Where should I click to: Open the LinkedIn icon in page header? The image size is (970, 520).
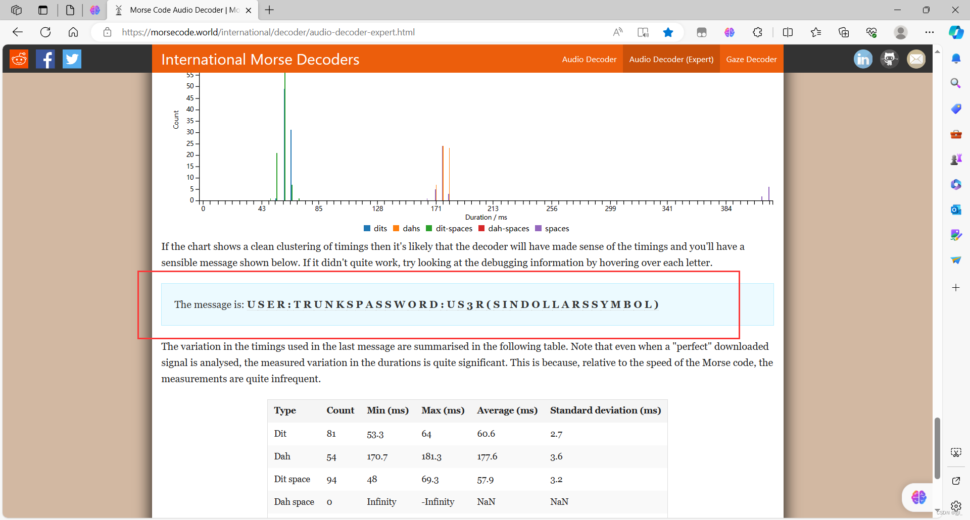click(x=863, y=59)
